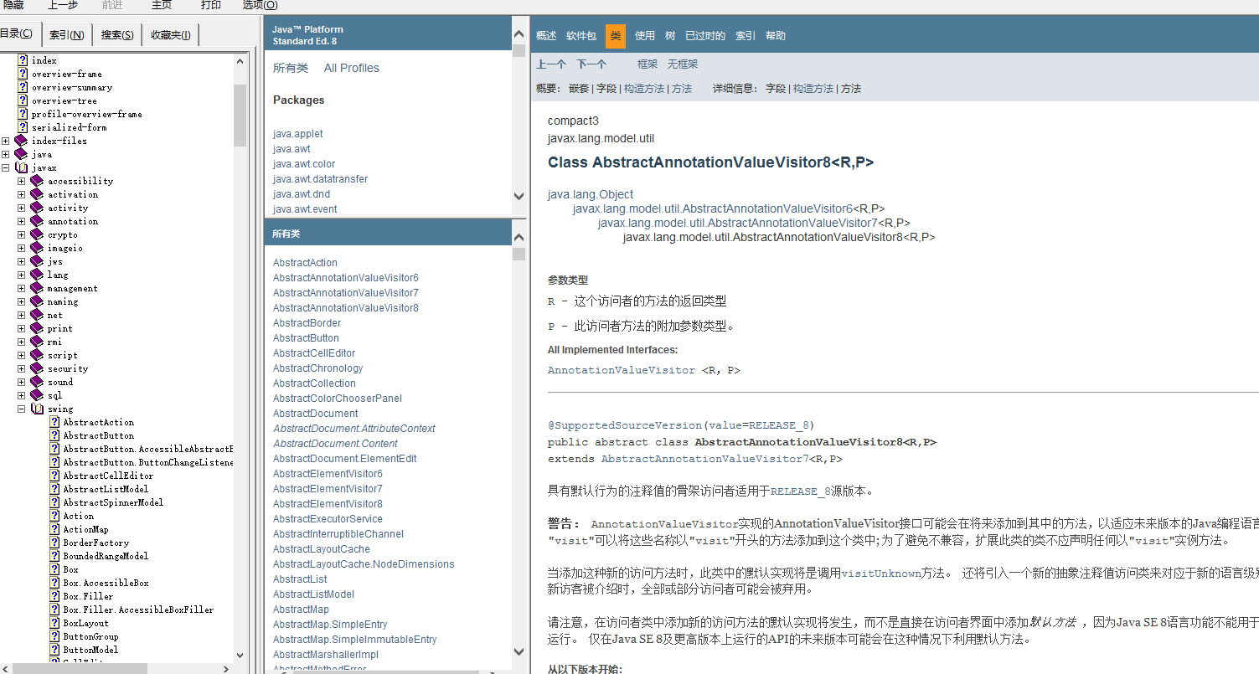
Task: Click the page icon beside ButtonGroup
Action: (54, 636)
